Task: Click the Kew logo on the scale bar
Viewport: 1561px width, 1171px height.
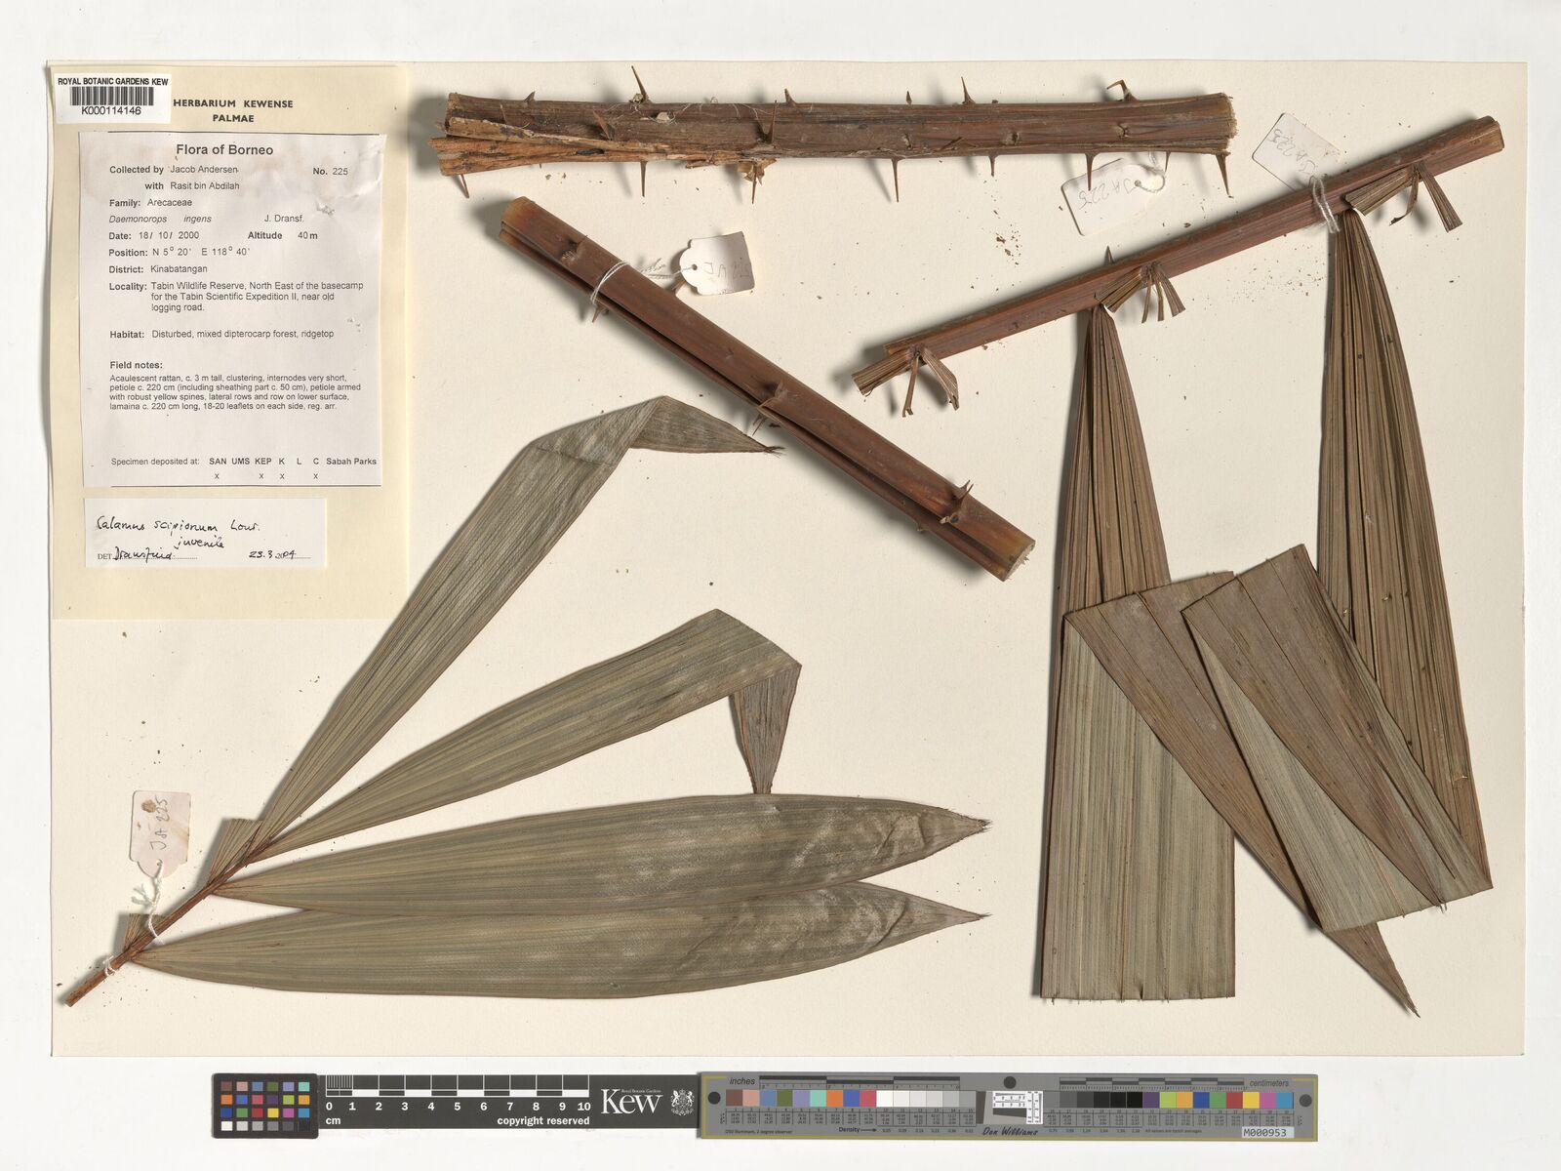Action: coord(630,1102)
